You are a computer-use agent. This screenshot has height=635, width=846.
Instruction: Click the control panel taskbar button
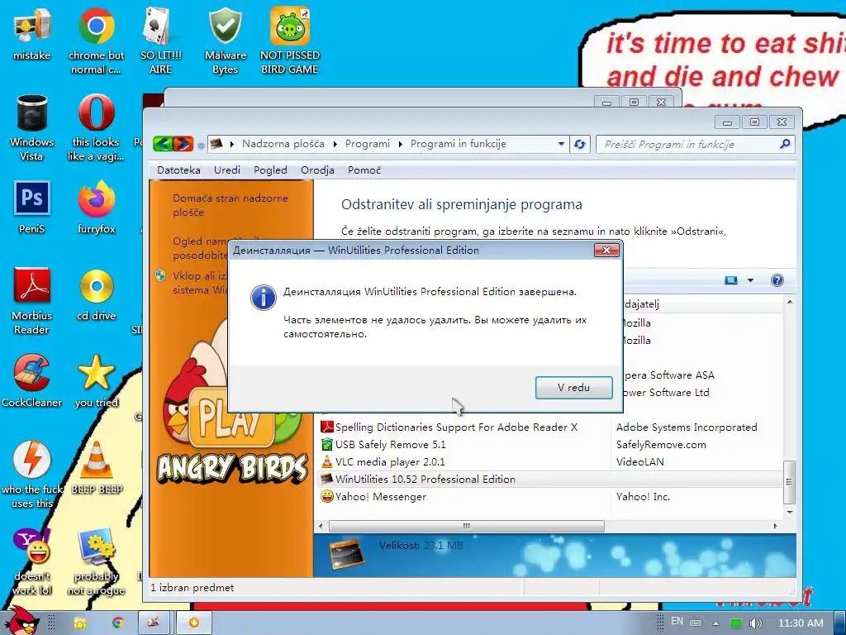coord(154,623)
